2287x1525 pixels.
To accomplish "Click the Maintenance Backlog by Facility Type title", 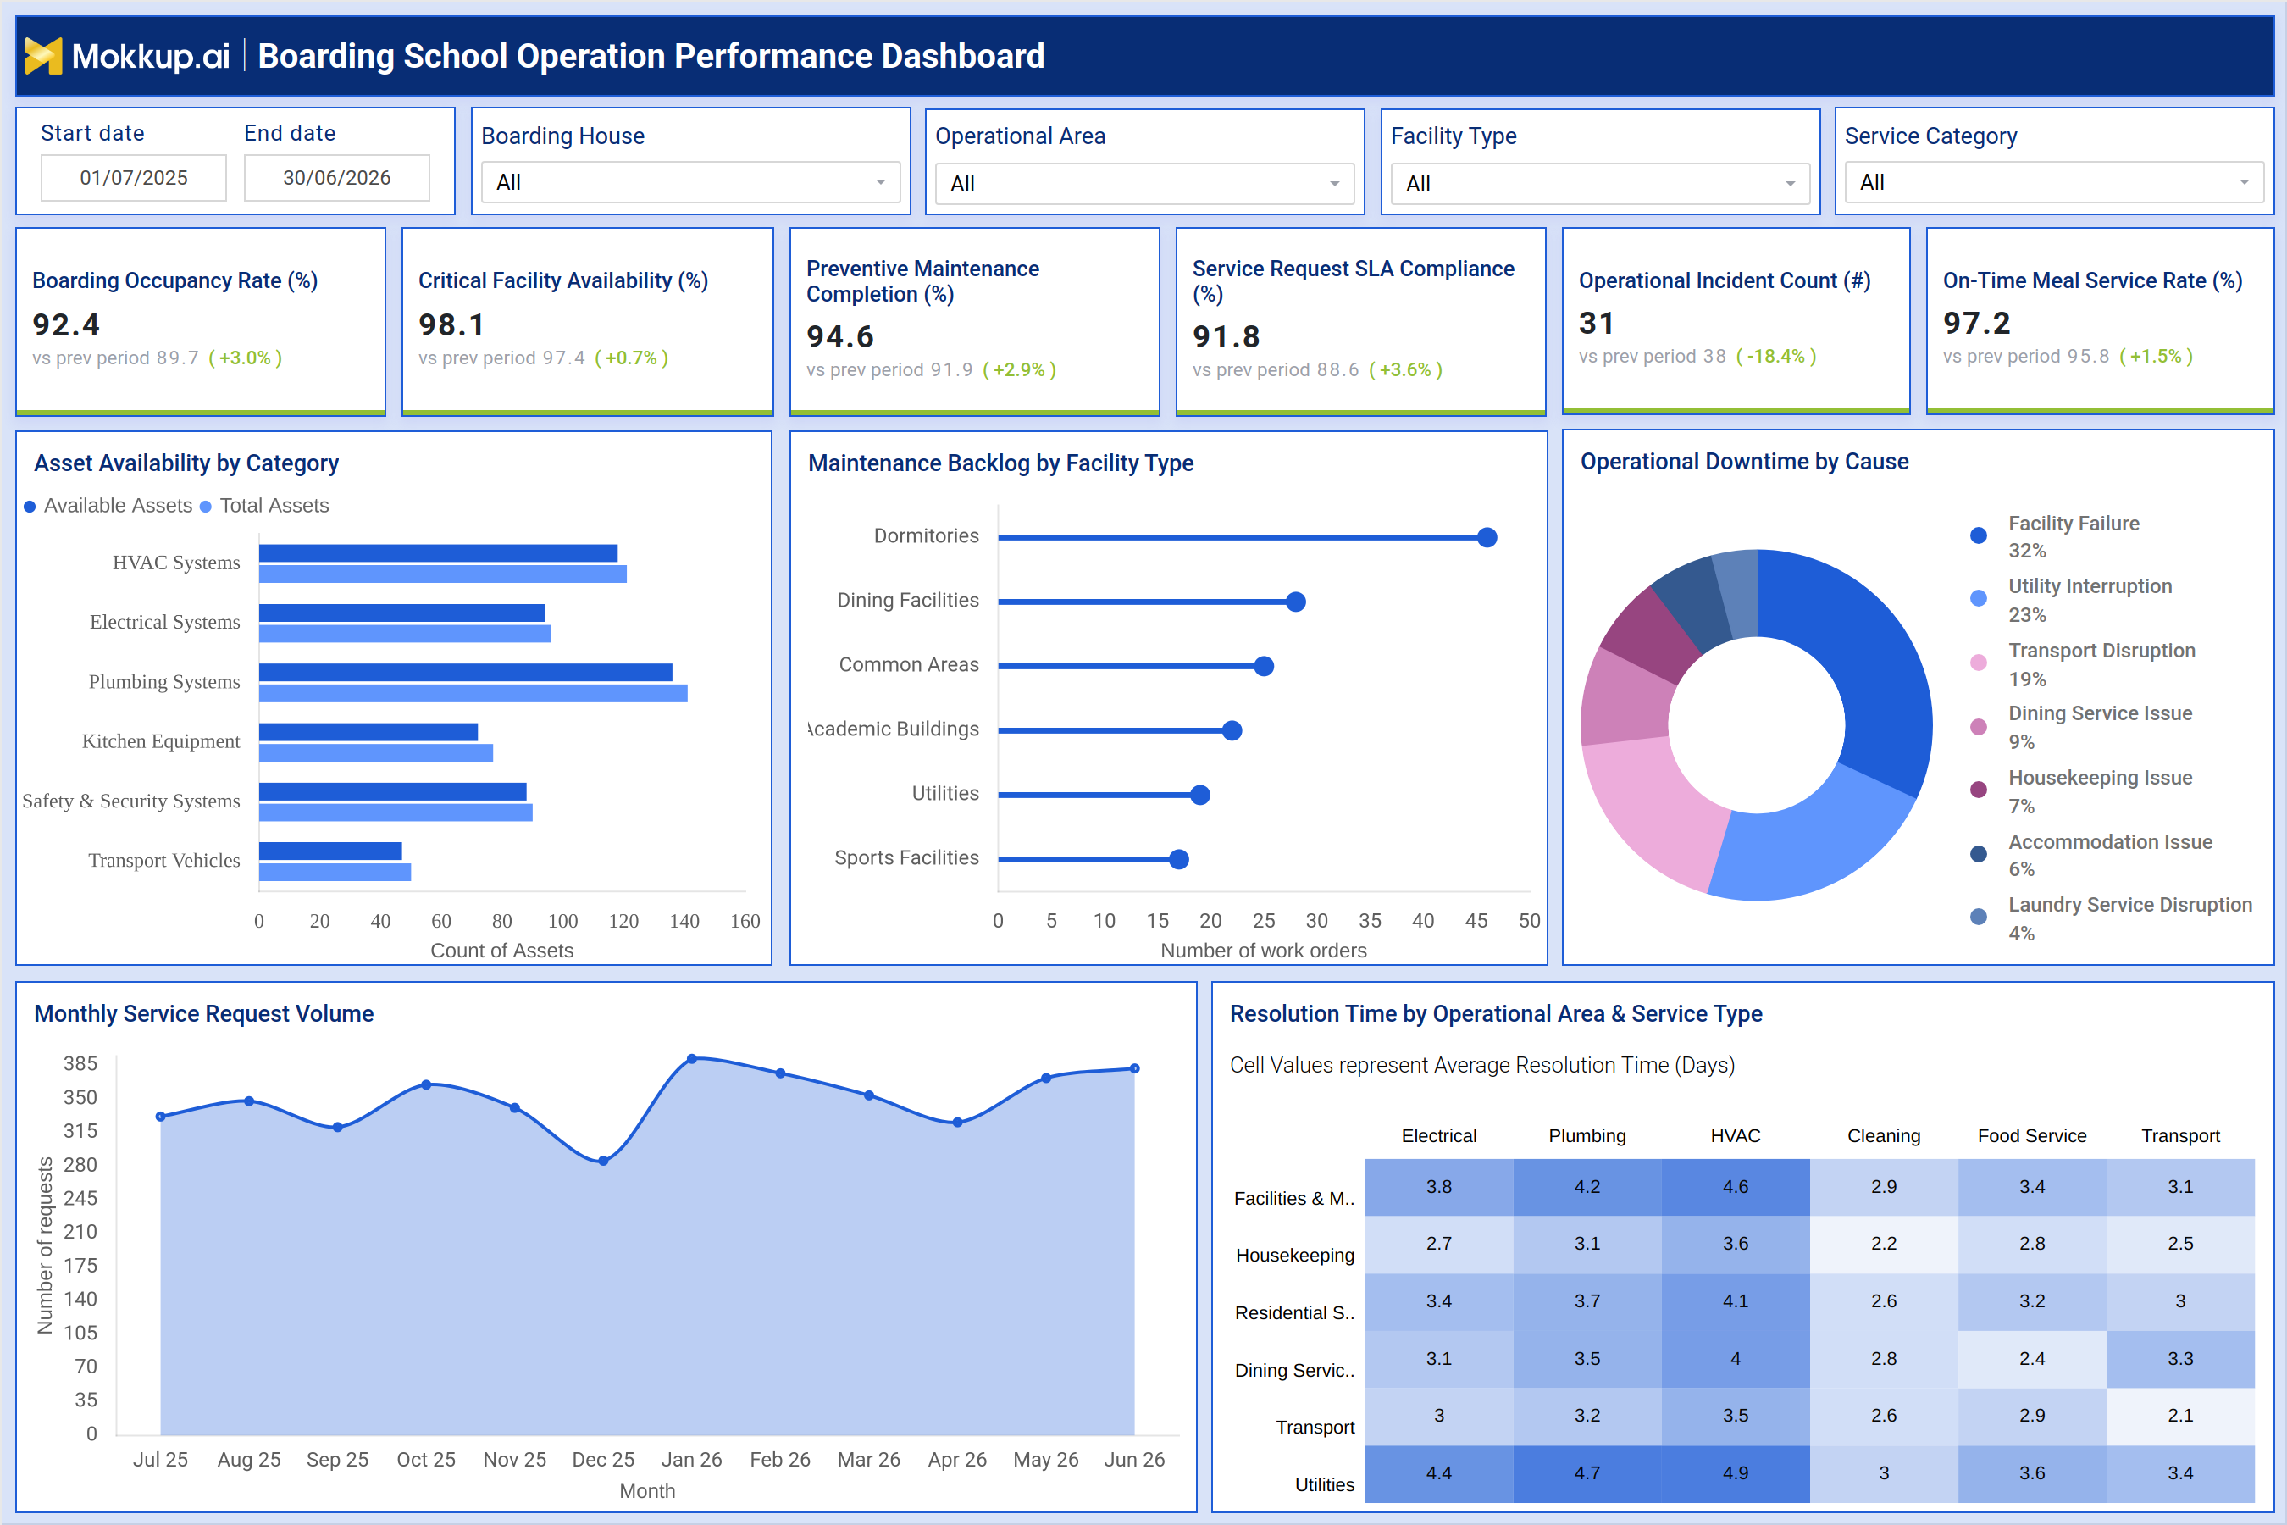I will click(x=1000, y=463).
